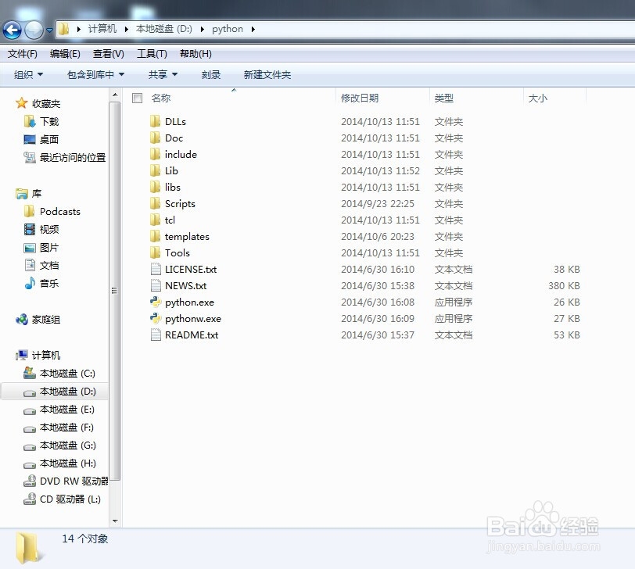This screenshot has height=569, width=635.
Task: Open LICENSE.txt text file
Action: pos(190,269)
